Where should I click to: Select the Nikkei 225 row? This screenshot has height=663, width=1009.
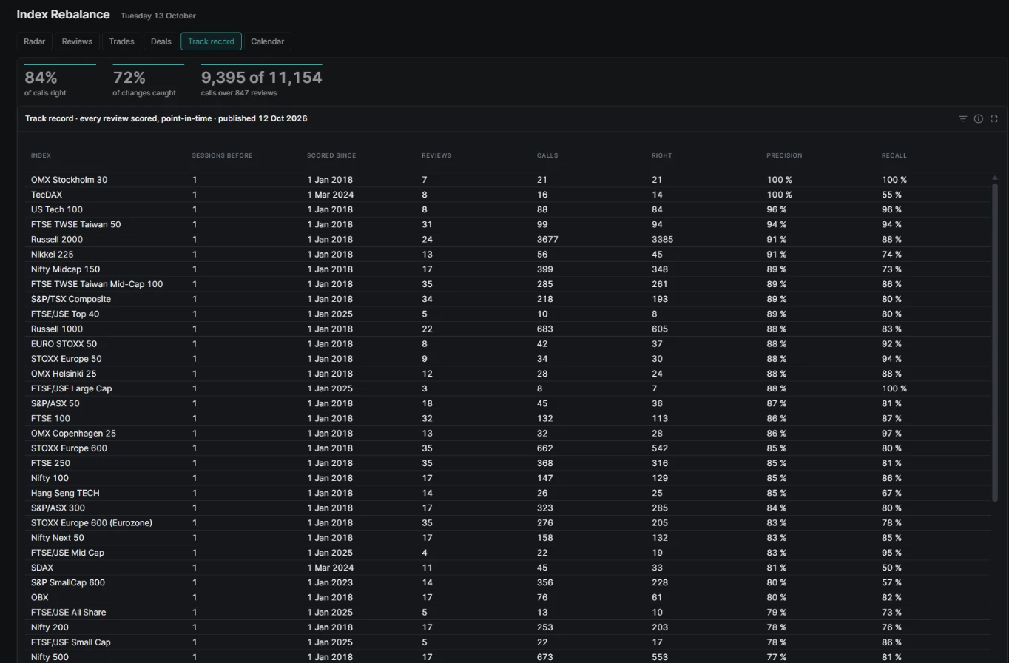click(507, 255)
